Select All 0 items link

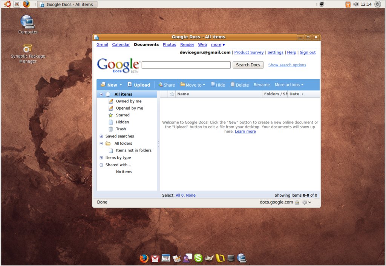point(180,196)
